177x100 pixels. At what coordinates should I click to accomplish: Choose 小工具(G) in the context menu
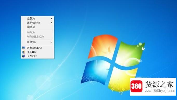click(x=37, y=52)
